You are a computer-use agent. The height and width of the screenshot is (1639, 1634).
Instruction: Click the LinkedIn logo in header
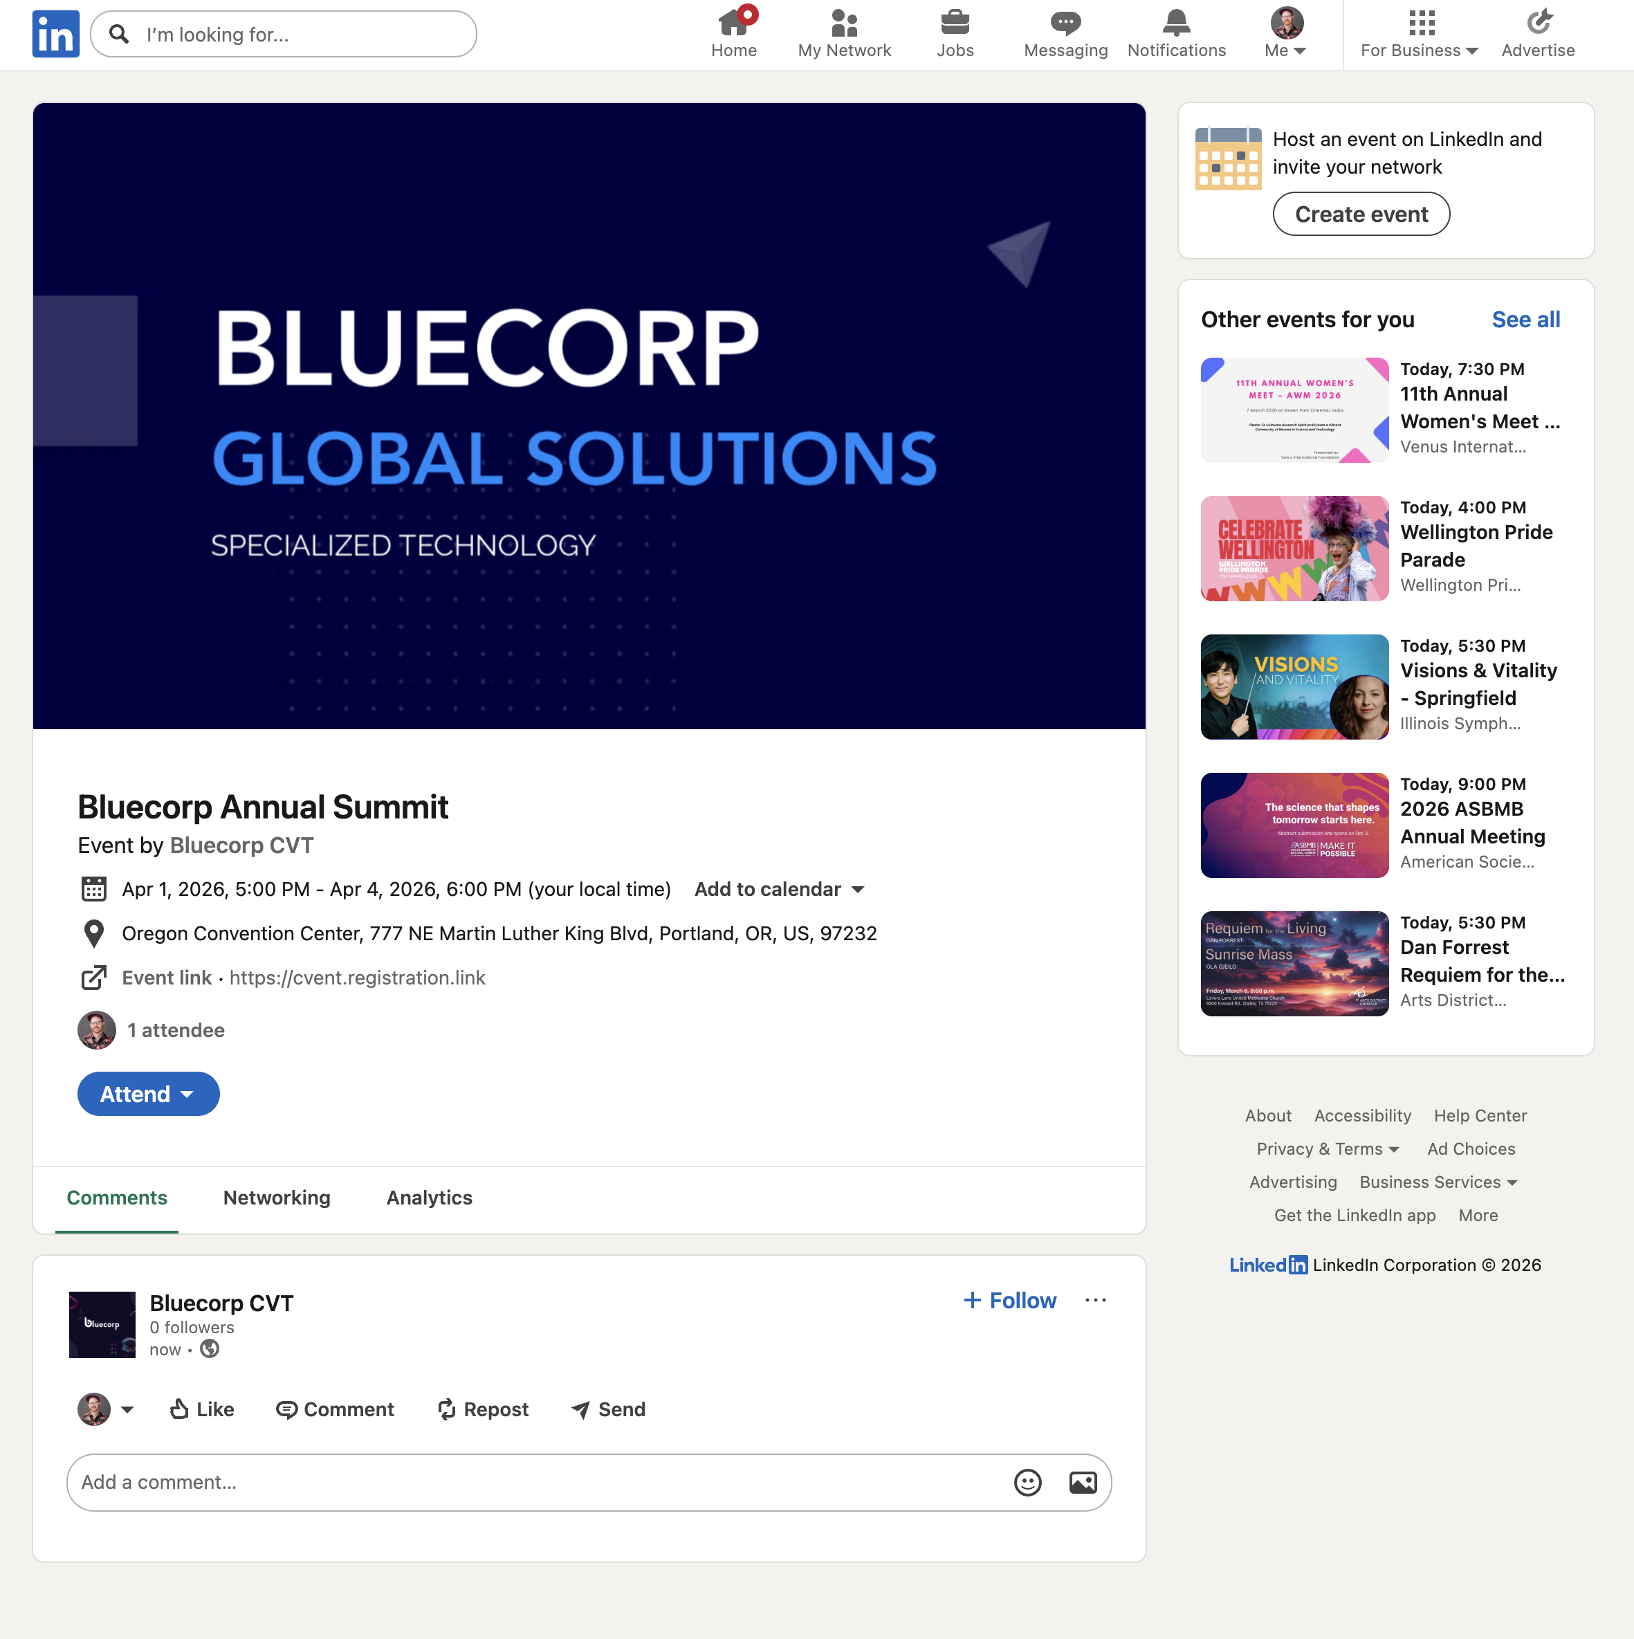coord(56,34)
